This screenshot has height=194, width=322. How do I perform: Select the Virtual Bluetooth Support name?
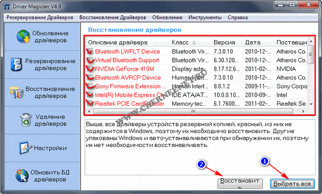(127, 60)
